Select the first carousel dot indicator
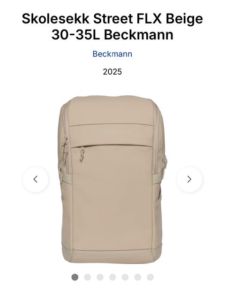The image size is (225, 294). 75,277
